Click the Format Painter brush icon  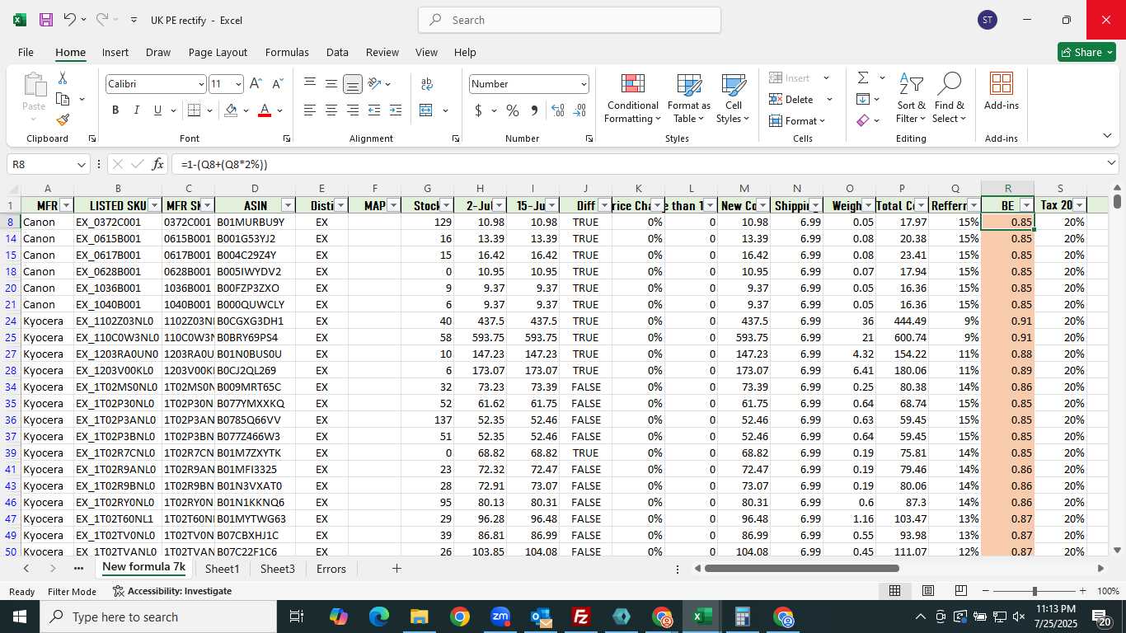[63, 120]
